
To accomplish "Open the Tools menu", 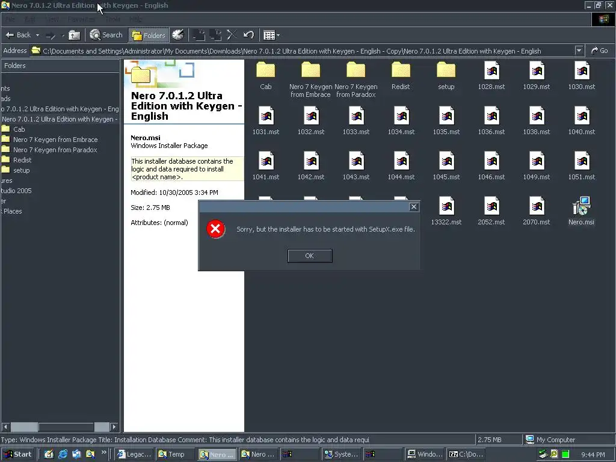I will 112,19.
